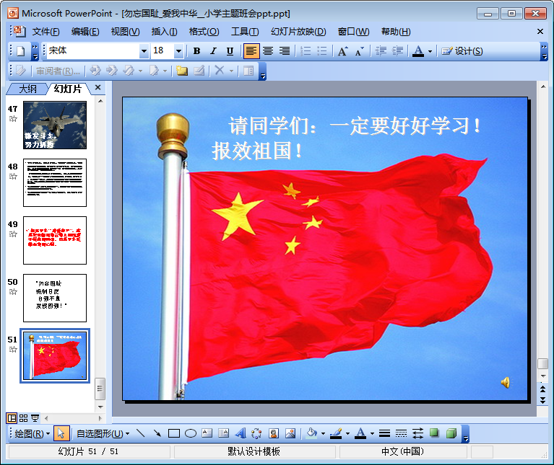Enable right text alignment
The width and height of the screenshot is (554, 465).
(285, 51)
